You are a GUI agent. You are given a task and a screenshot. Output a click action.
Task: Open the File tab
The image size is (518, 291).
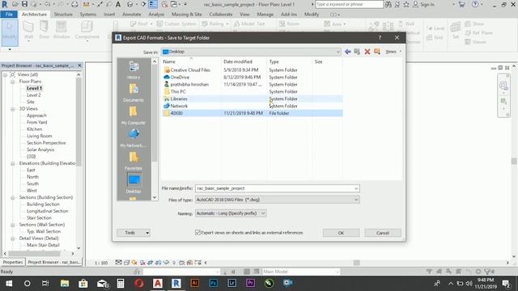(9, 15)
